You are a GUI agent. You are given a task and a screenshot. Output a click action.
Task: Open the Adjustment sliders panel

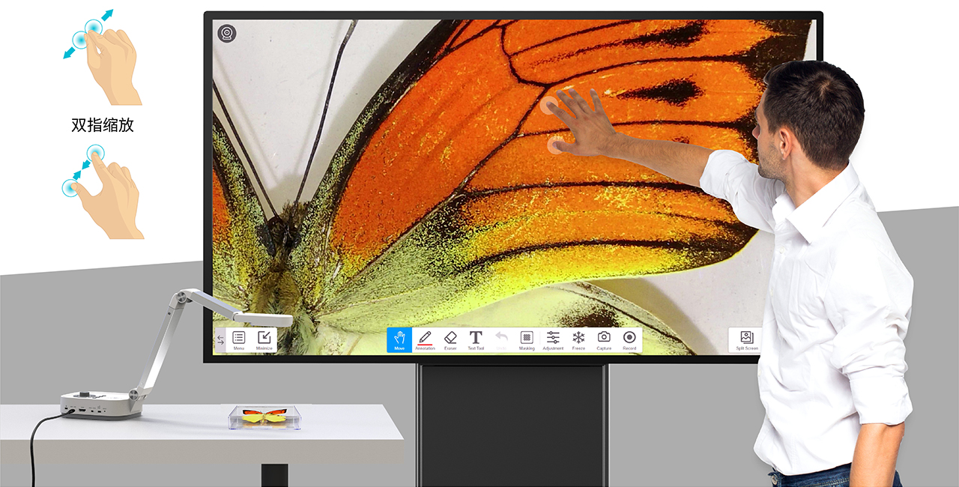coord(553,339)
